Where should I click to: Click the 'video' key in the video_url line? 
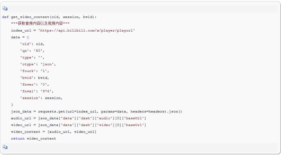pos(105,125)
